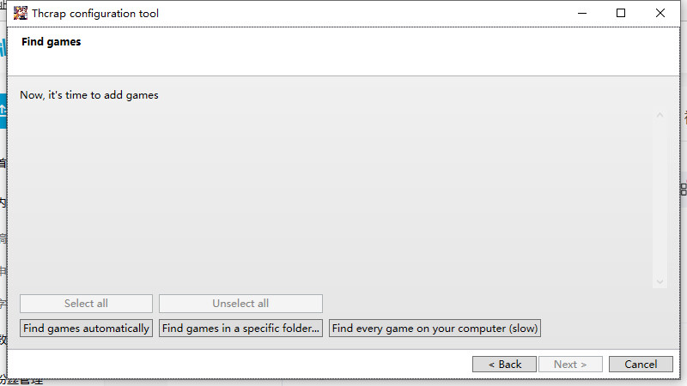Choose Find games in a specific folder
Viewport: 687px width, 386px height.
240,329
